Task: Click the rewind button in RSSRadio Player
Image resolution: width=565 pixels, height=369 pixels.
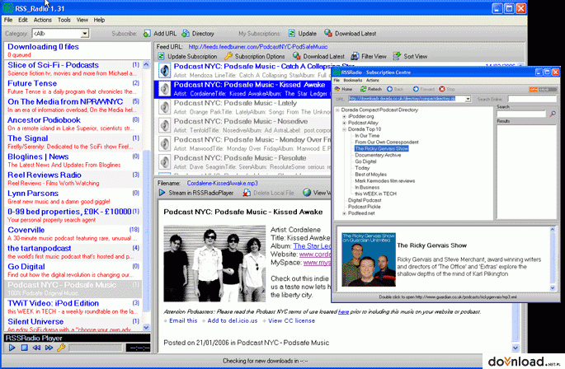Action: (x=36, y=348)
